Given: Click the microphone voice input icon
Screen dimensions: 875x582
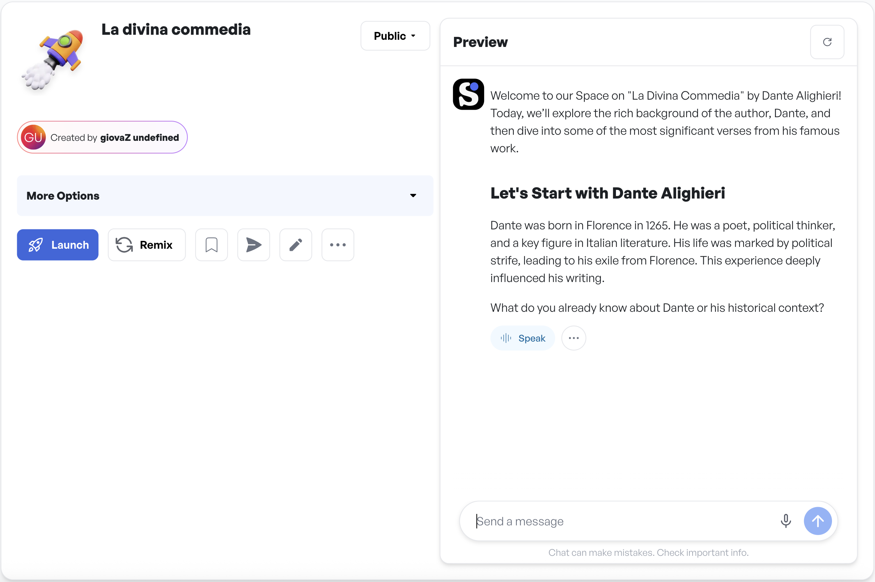Looking at the screenshot, I should pos(785,521).
